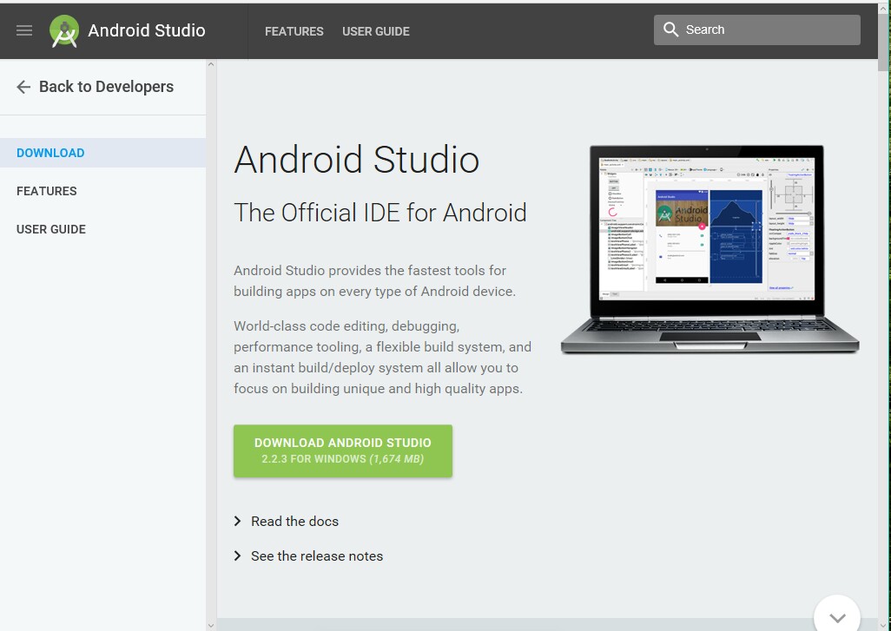Open FEATURES in the top header
This screenshot has width=891, height=631.
(294, 31)
